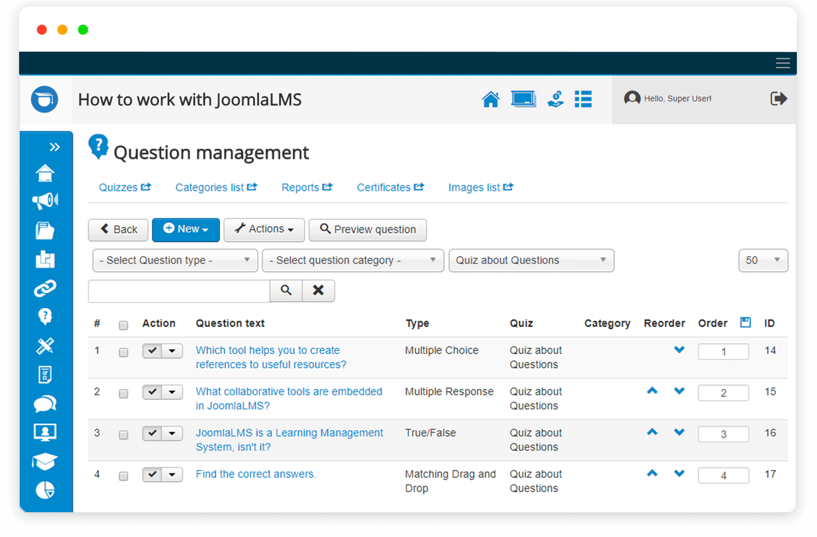This screenshot has width=817, height=537.
Task: Move question 4 up with arrow
Action: coord(652,473)
